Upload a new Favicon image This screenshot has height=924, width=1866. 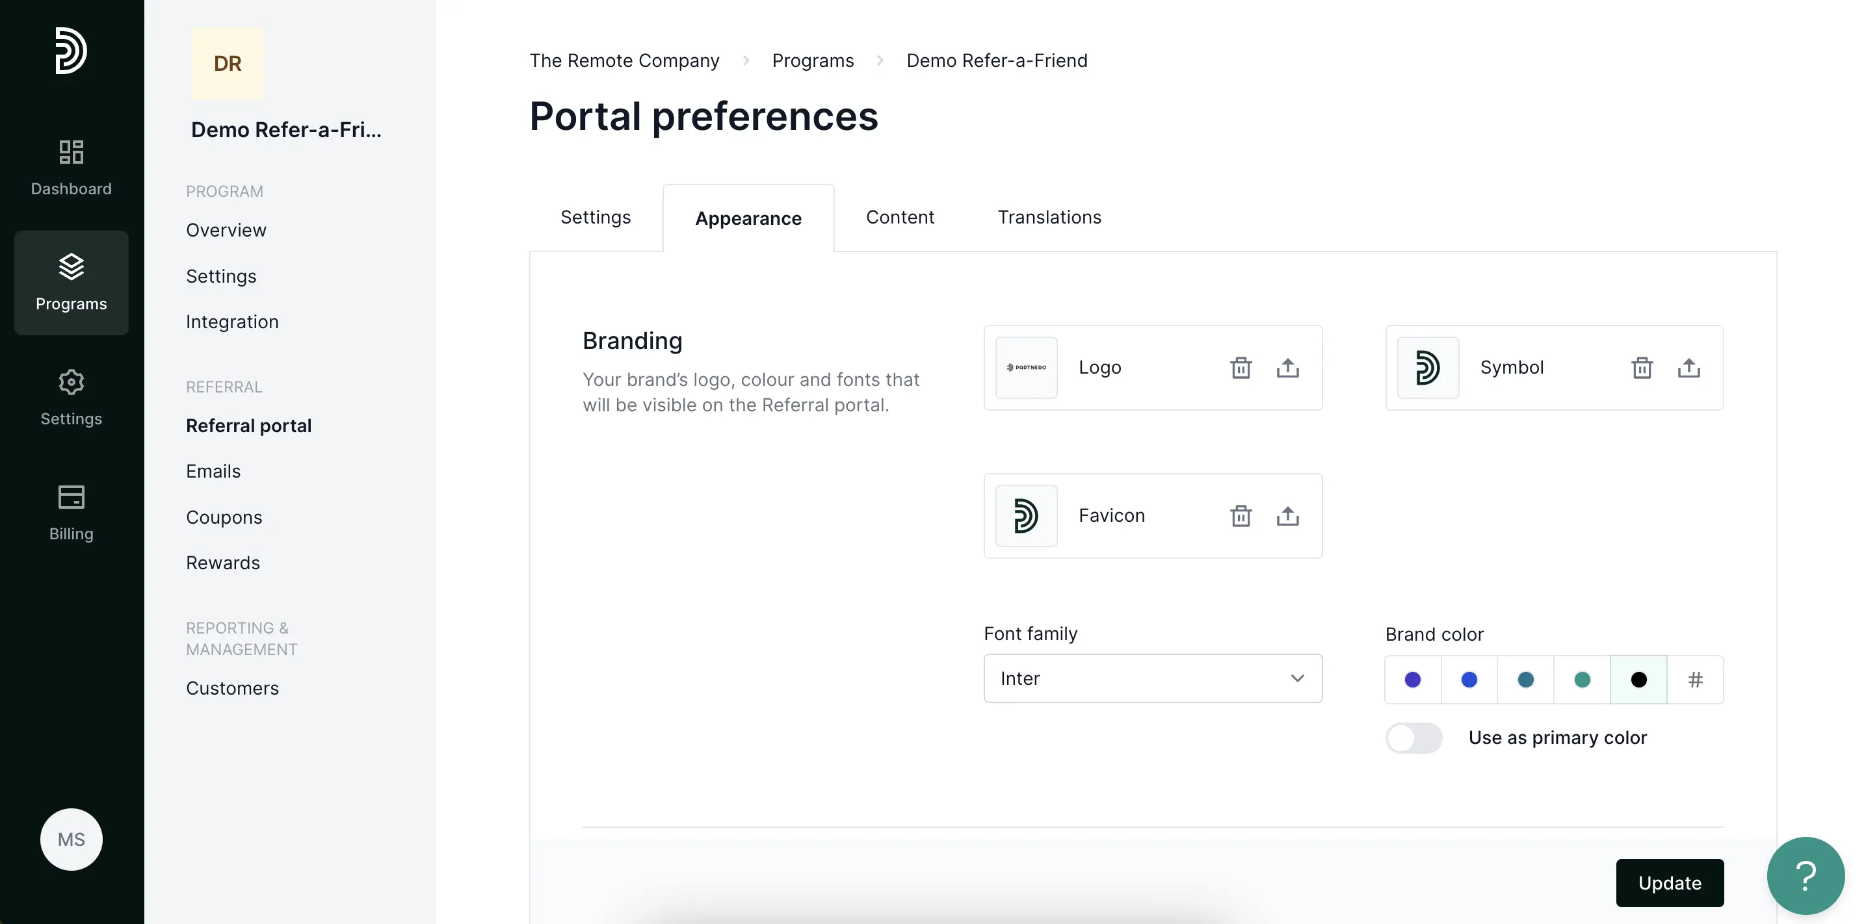1287,515
